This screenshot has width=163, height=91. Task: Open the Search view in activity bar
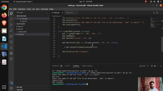(11, 19)
